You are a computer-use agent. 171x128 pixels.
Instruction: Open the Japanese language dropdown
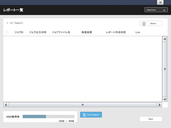156,10
